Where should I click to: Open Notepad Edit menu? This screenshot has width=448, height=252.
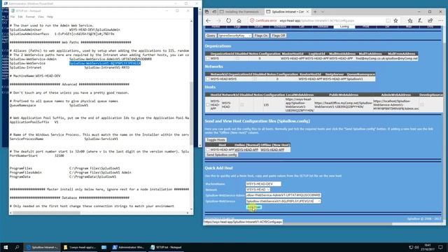pos(20,17)
